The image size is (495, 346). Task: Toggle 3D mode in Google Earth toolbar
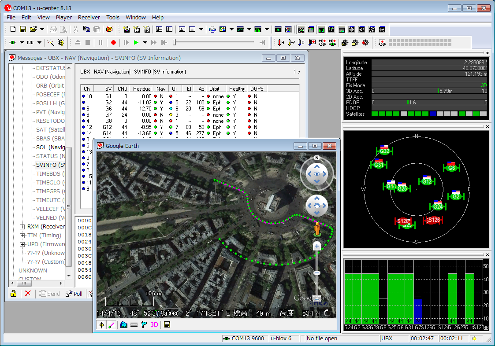[x=154, y=325]
